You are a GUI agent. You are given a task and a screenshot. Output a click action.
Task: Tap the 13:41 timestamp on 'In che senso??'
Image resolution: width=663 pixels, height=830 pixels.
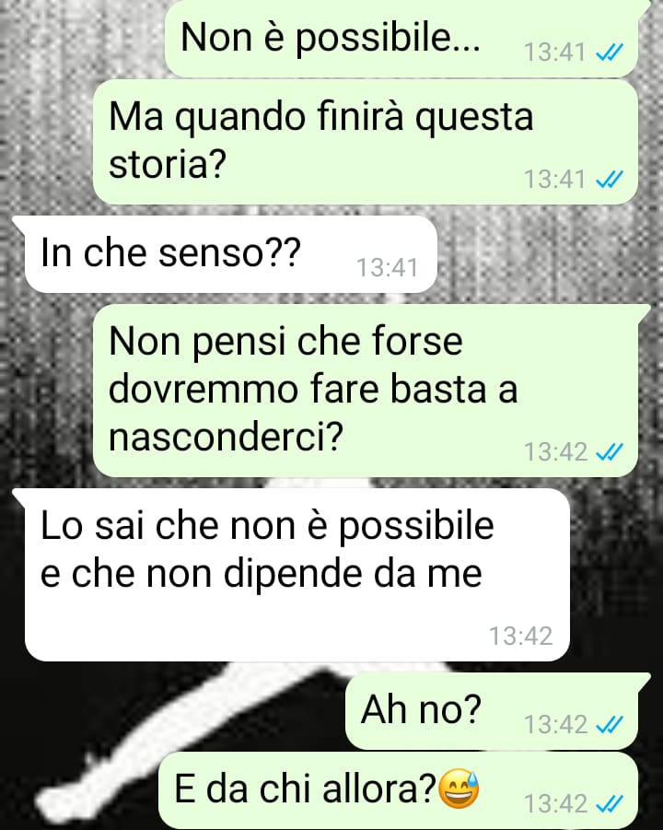(388, 267)
